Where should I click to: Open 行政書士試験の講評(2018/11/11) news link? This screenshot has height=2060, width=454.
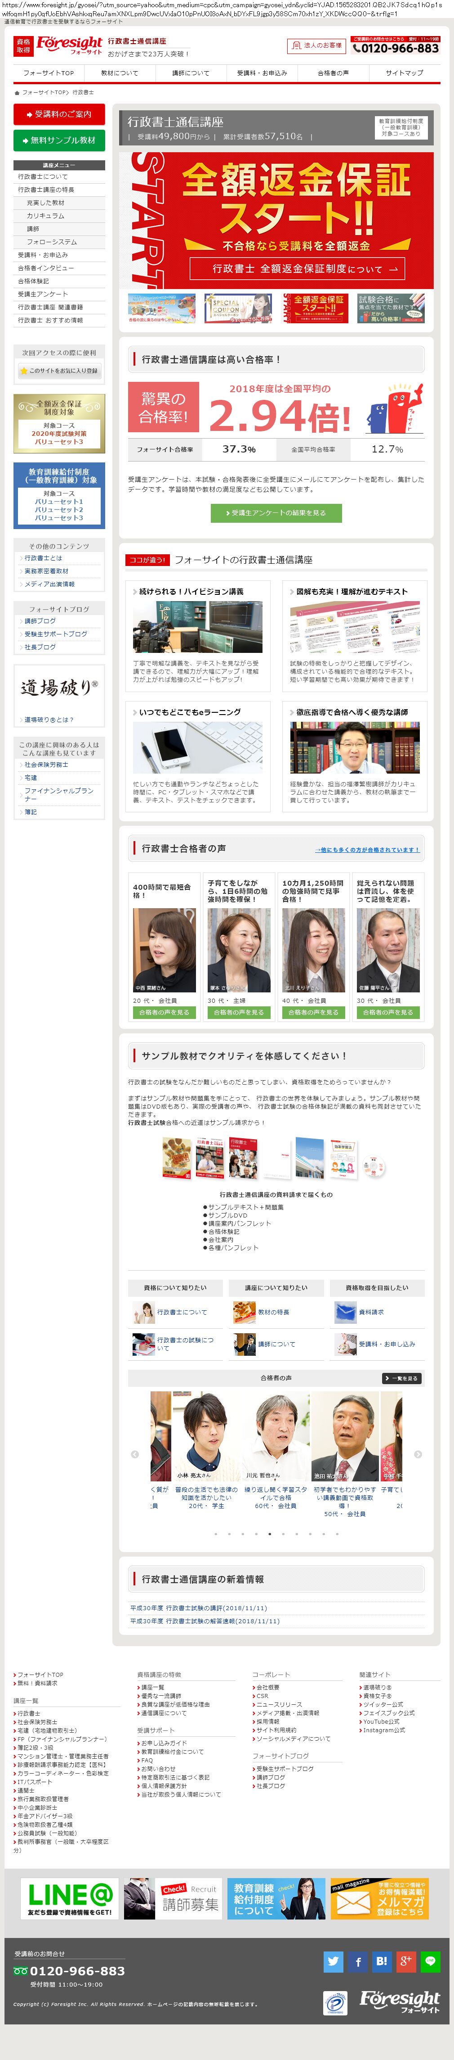pos(199,1607)
